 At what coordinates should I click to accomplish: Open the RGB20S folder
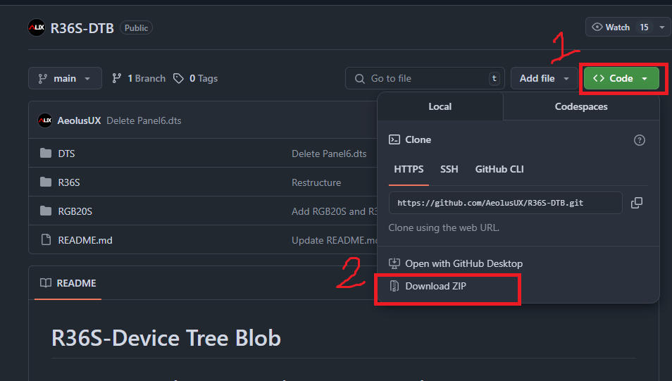(75, 211)
